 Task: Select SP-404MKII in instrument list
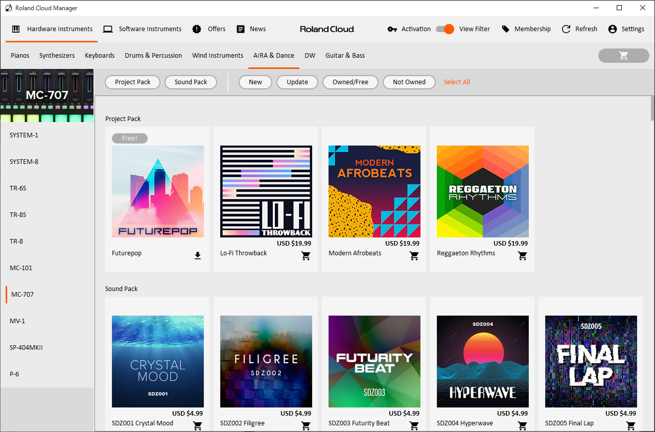[x=47, y=348]
